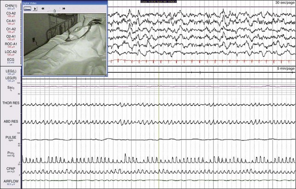Select the THOR RES channel label
The width and height of the screenshot is (296, 189).
point(10,104)
